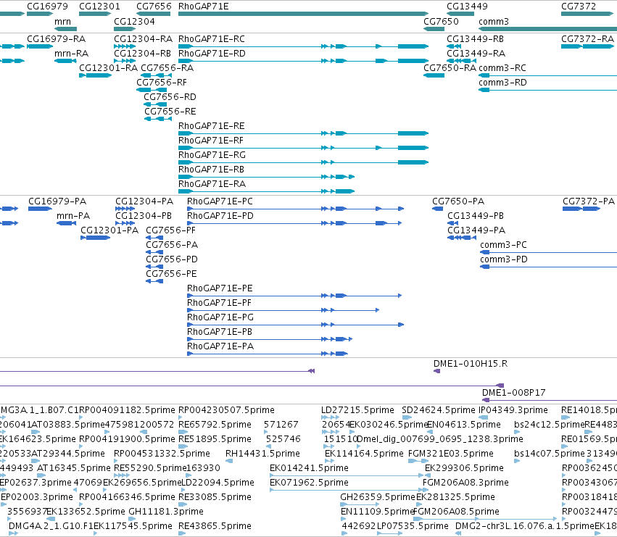617x537 pixels.
Task: Select the RhoGAP71E-PG protein label
Action: pyautogui.click(x=220, y=317)
